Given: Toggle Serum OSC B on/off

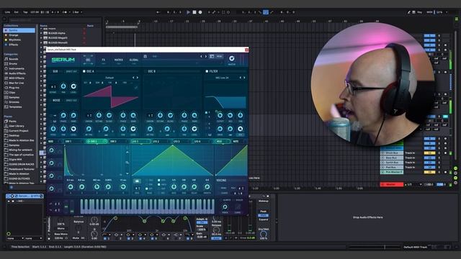Looking at the screenshot, I should point(146,71).
